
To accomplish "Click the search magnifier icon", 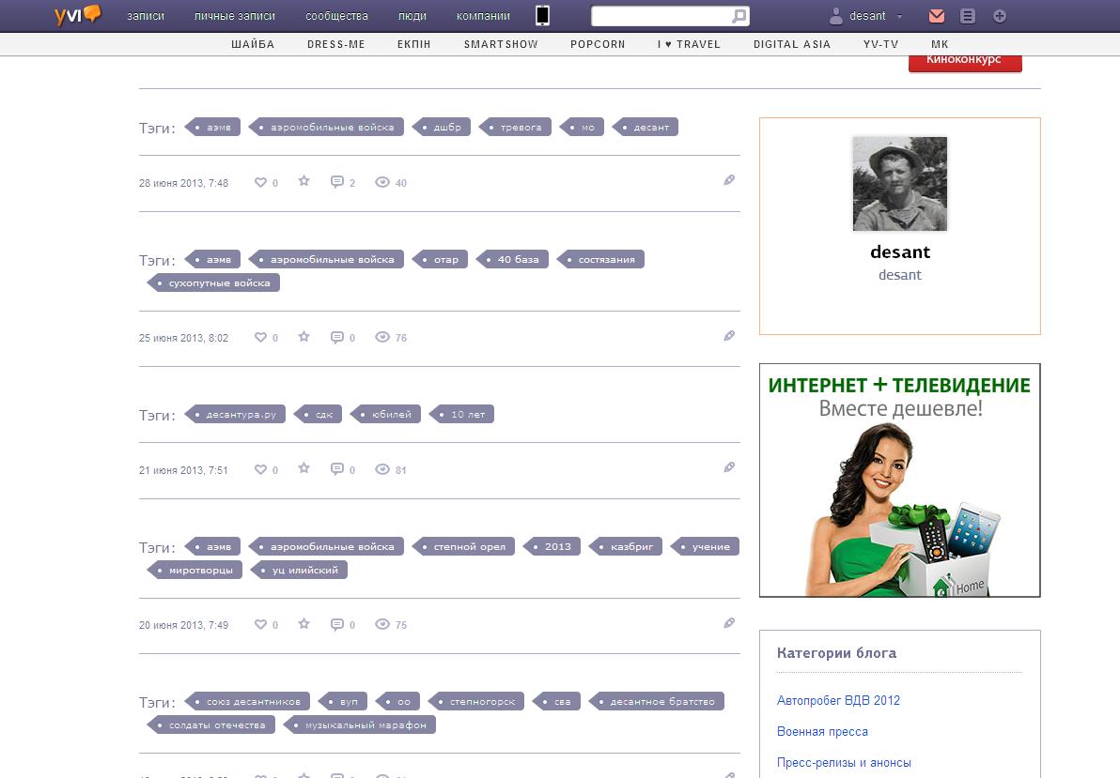I will pyautogui.click(x=739, y=16).
